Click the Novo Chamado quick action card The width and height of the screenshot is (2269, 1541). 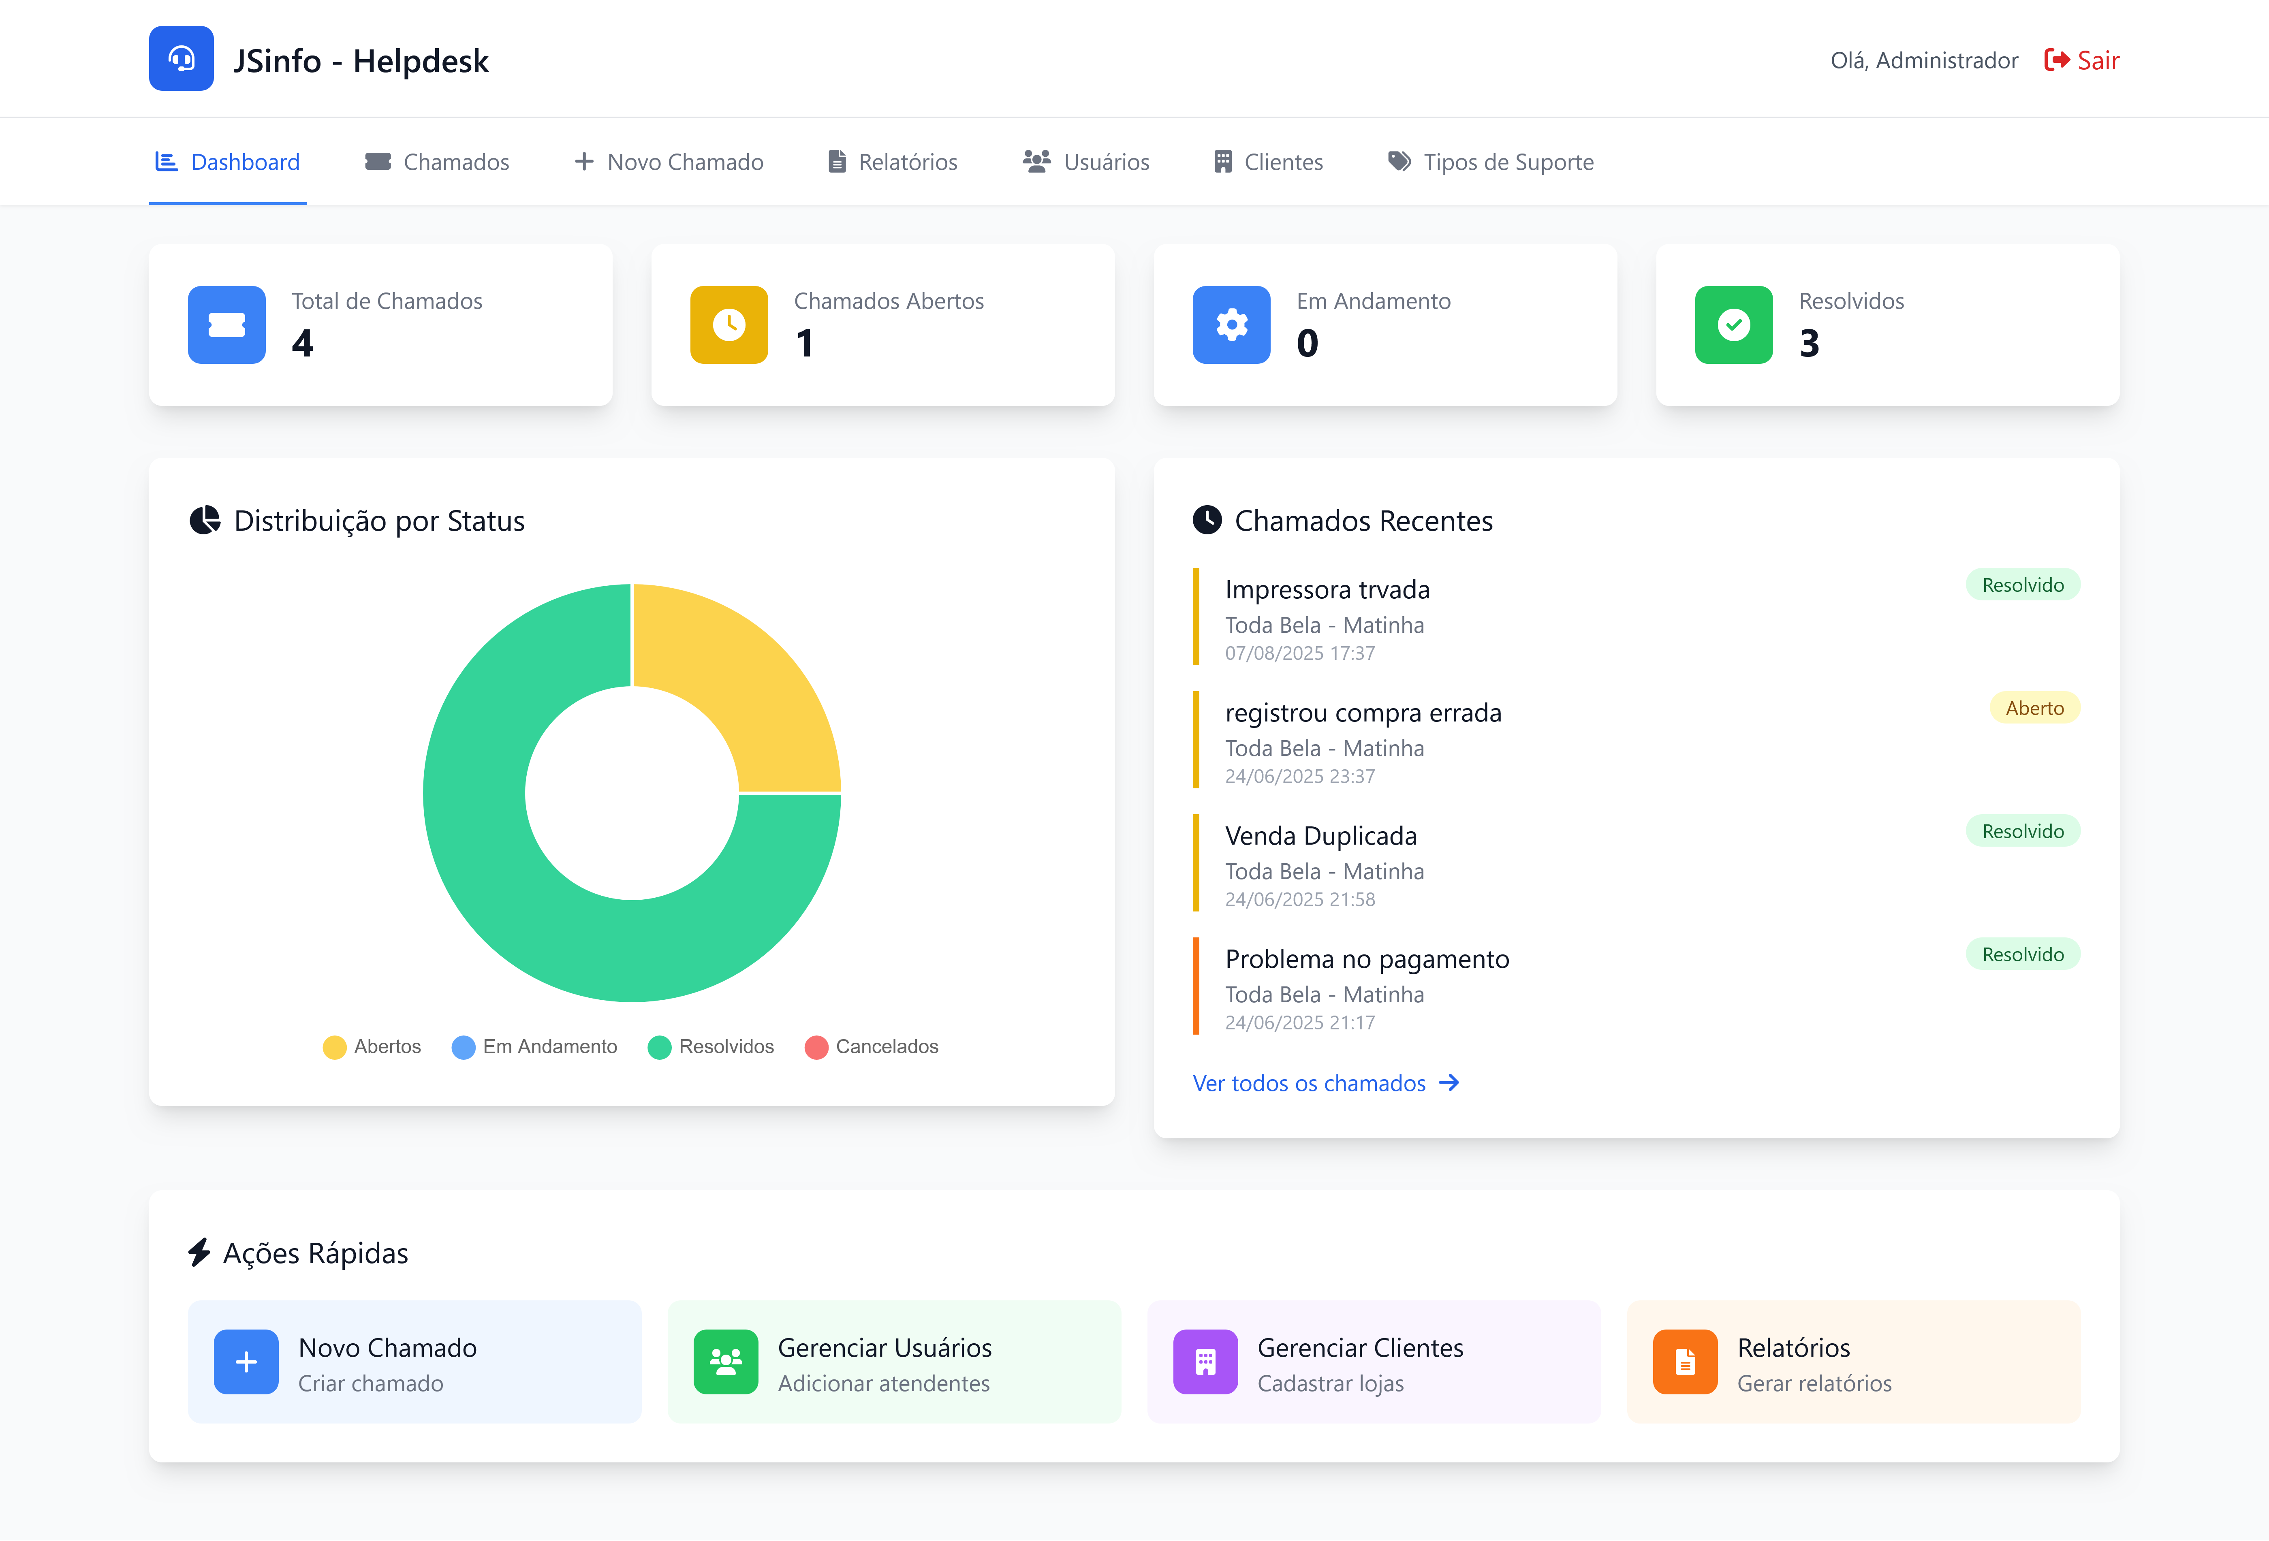(x=415, y=1362)
